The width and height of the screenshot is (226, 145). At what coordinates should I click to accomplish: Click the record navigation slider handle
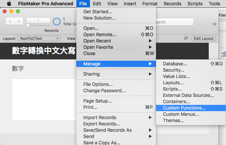coord(28,26)
